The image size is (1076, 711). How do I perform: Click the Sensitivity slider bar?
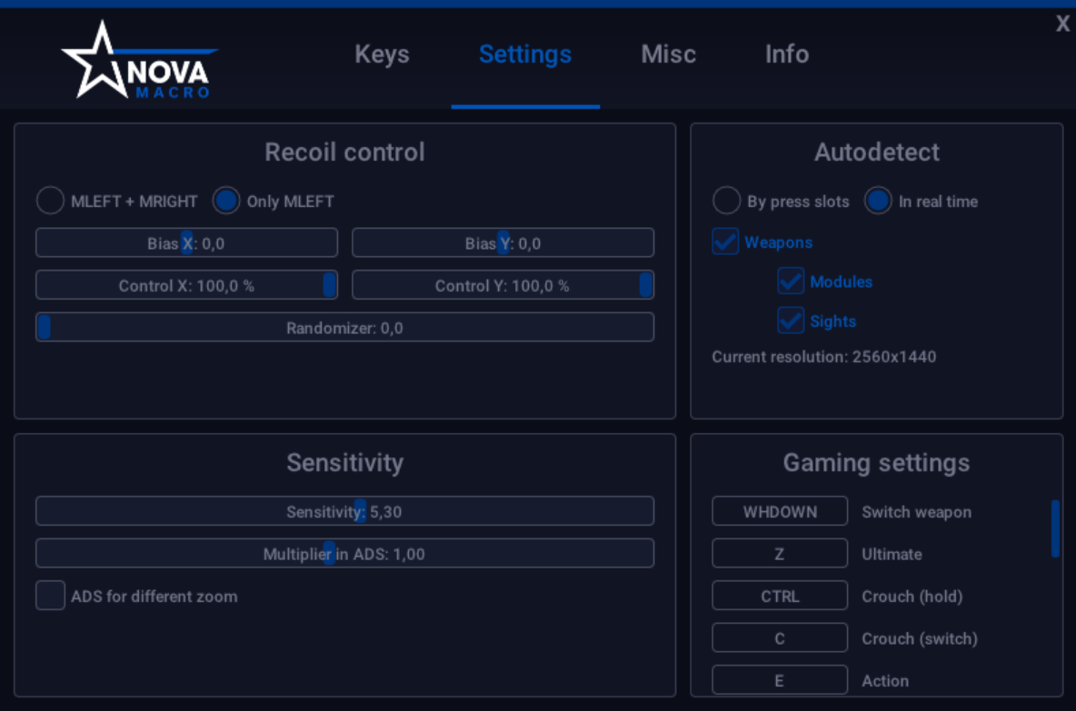[x=344, y=511]
